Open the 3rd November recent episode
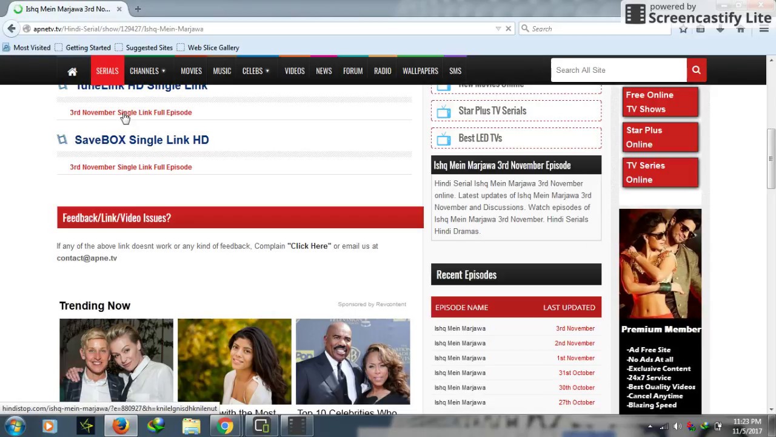This screenshot has width=776, height=437. pos(516,328)
